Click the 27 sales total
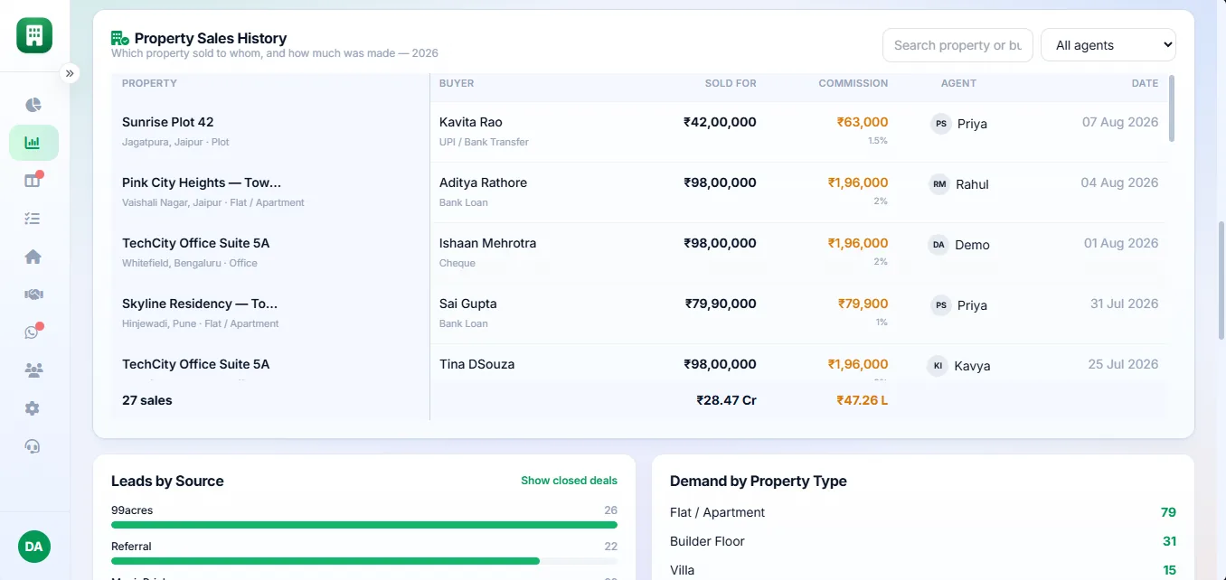 point(147,400)
